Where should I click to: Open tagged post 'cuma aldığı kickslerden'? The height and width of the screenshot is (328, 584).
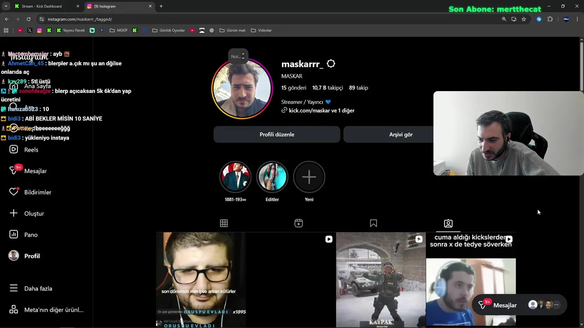pos(471,280)
